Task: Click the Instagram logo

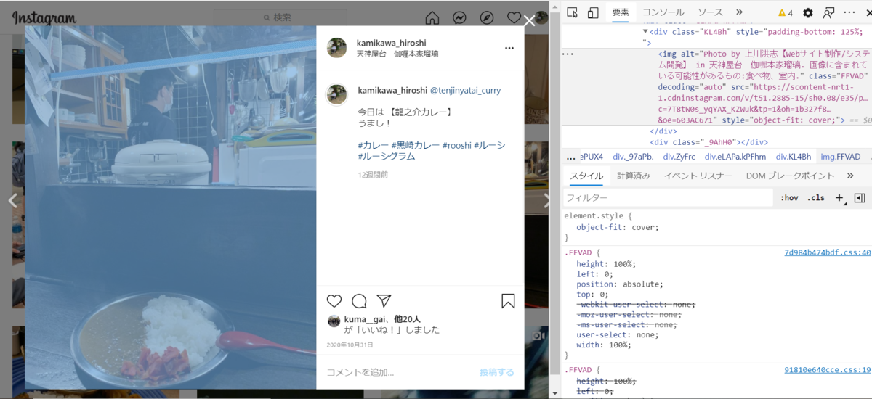Action: (x=44, y=18)
